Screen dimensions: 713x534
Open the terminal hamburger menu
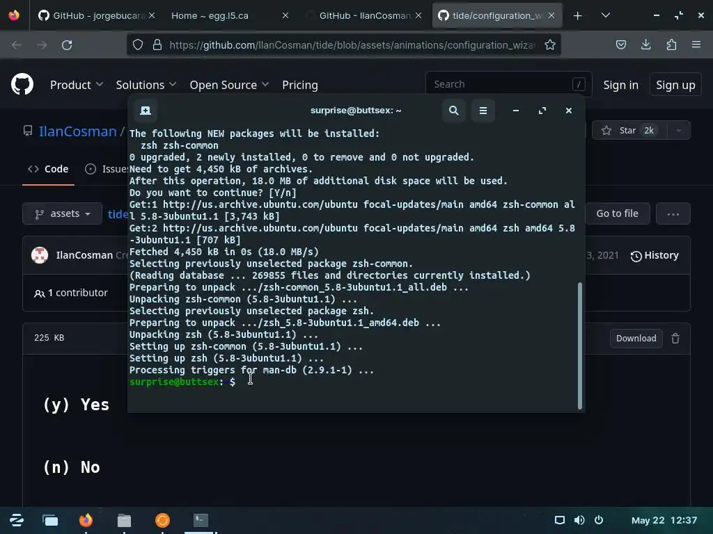click(x=483, y=111)
